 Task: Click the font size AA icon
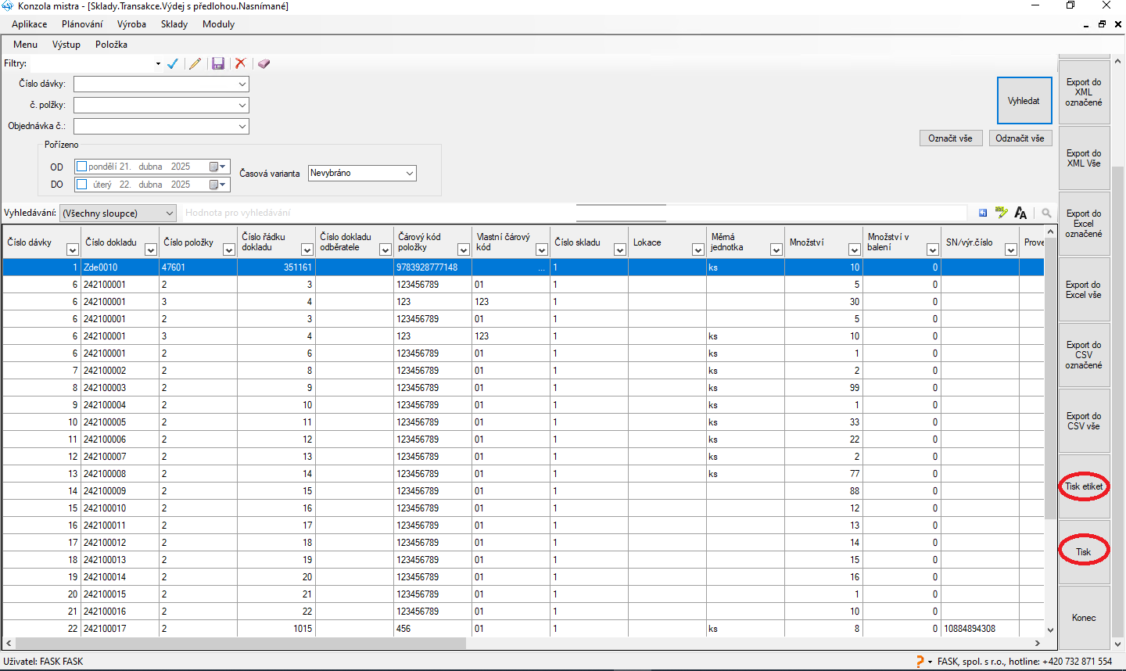point(1020,213)
